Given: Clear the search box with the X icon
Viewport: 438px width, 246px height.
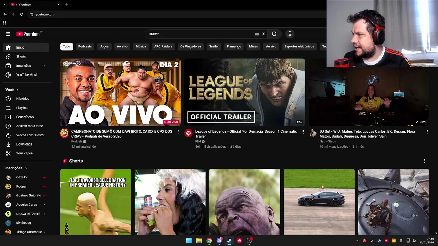Looking at the screenshot, I should point(263,34).
